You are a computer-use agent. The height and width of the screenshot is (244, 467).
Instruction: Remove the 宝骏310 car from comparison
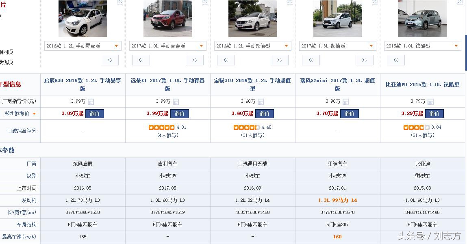(290, 2)
